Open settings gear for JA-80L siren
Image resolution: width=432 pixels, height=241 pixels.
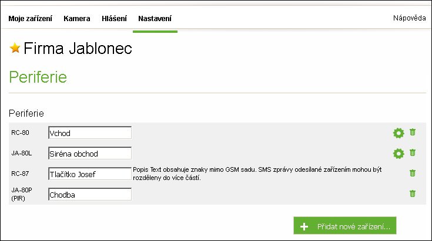coord(398,154)
